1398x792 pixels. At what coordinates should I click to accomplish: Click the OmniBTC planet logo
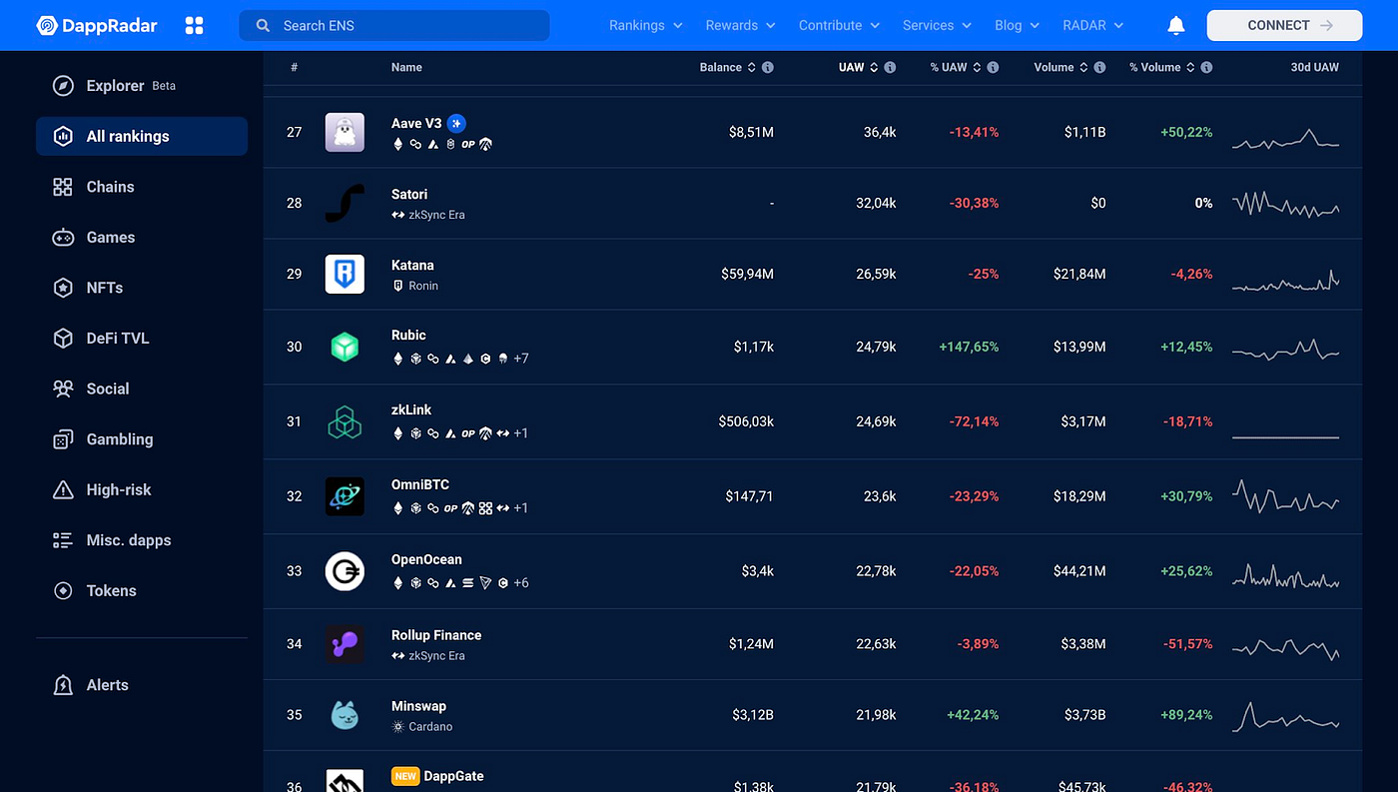345,496
